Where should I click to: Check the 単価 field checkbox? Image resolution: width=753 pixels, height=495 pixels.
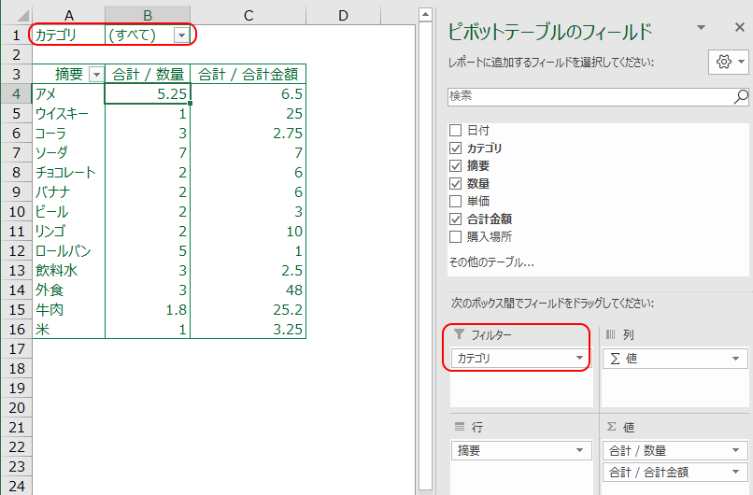[455, 201]
